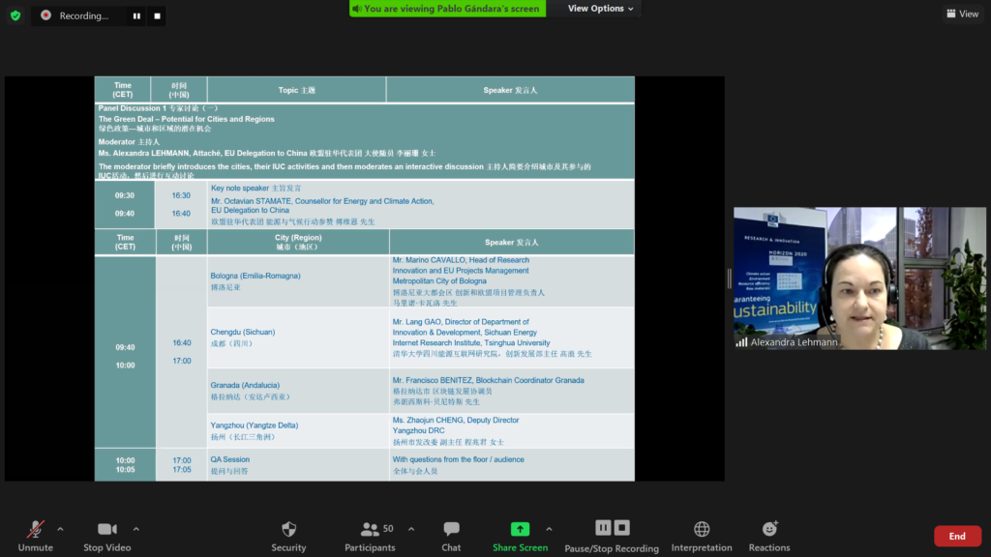The image size is (991, 557).
Task: Stop recording from top-left indicator
Action: (x=158, y=16)
